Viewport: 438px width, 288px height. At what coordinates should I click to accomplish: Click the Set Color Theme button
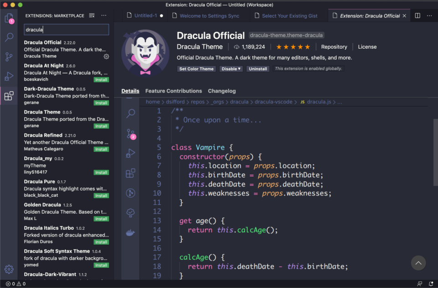point(196,69)
